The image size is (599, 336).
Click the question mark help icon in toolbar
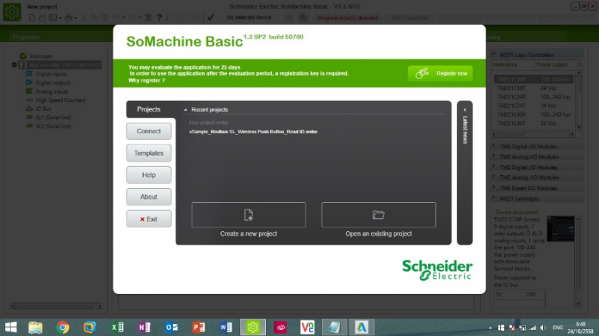[x=159, y=17]
